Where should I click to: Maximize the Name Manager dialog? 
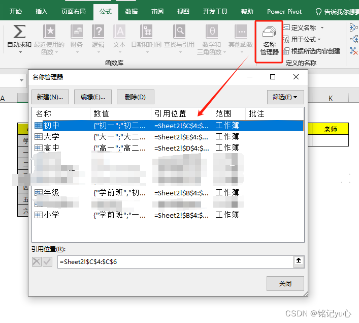click(273, 77)
